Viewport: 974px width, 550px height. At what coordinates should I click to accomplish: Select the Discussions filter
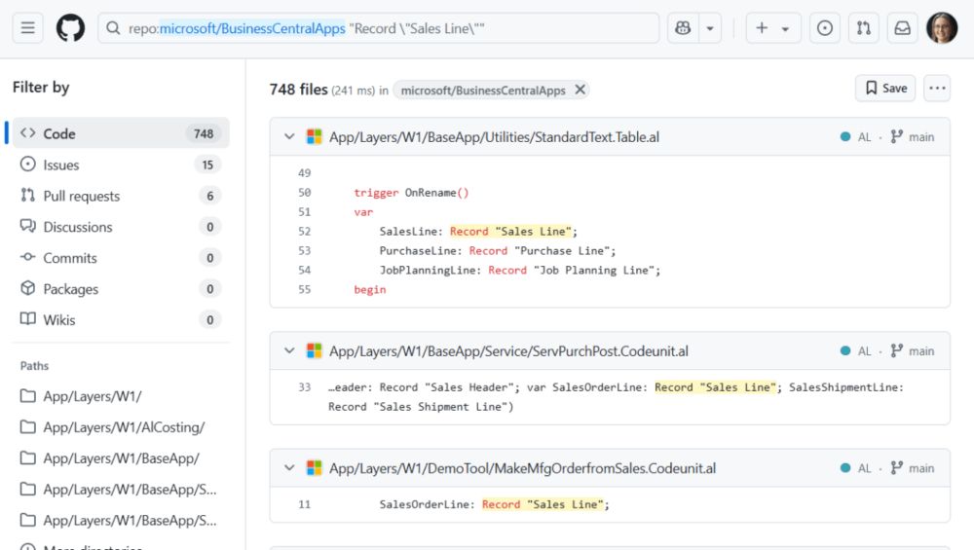tap(121, 227)
